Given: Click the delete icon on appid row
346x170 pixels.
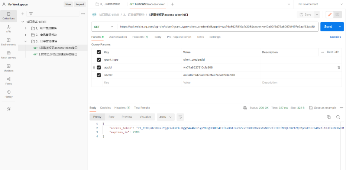Looking at the screenshot, I should pos(339,67).
